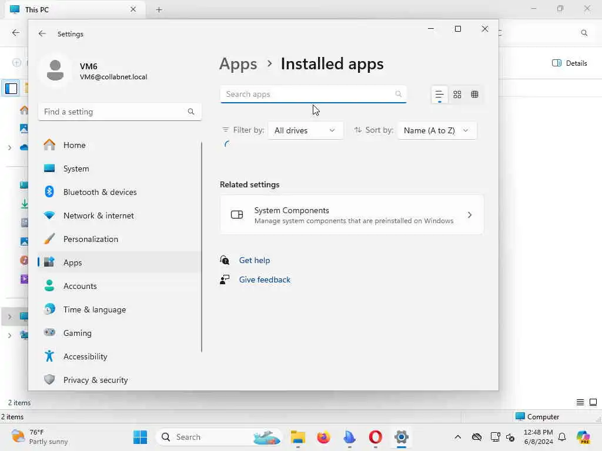Open the notifications bell icon
The image size is (602, 451).
point(562,437)
